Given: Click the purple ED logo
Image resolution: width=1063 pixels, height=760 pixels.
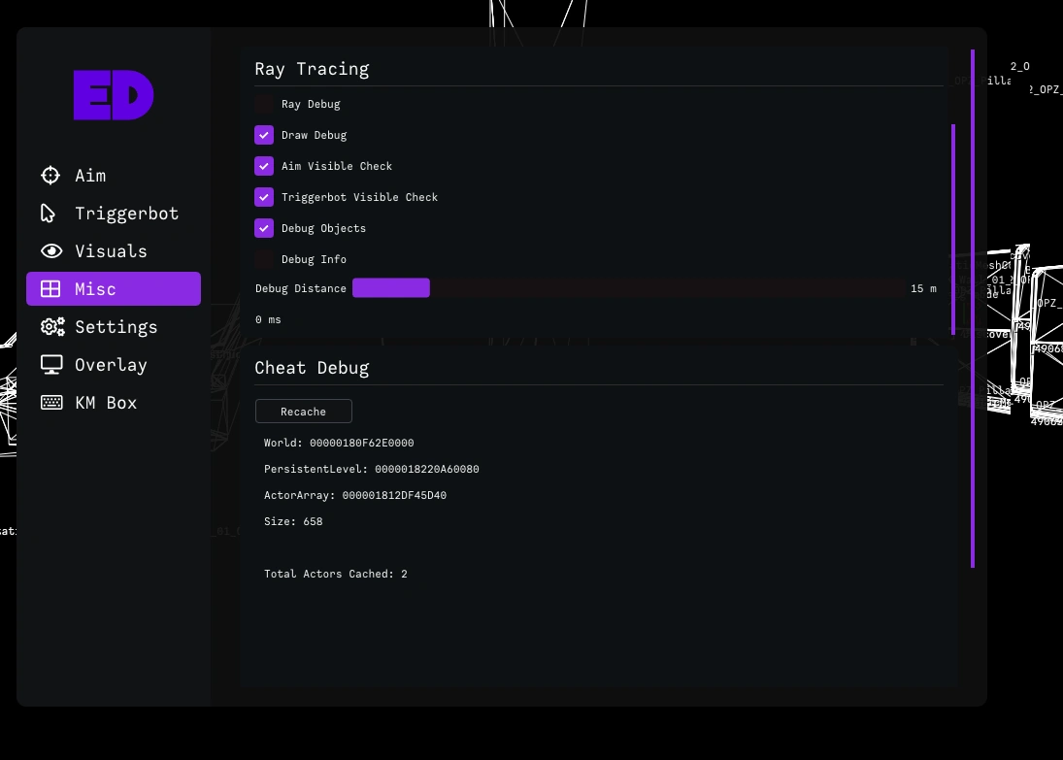Looking at the screenshot, I should click(114, 95).
